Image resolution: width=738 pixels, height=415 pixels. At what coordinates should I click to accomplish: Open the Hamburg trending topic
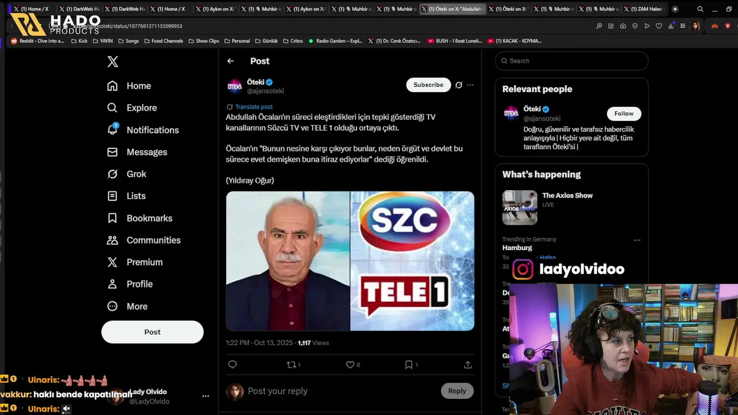(517, 248)
